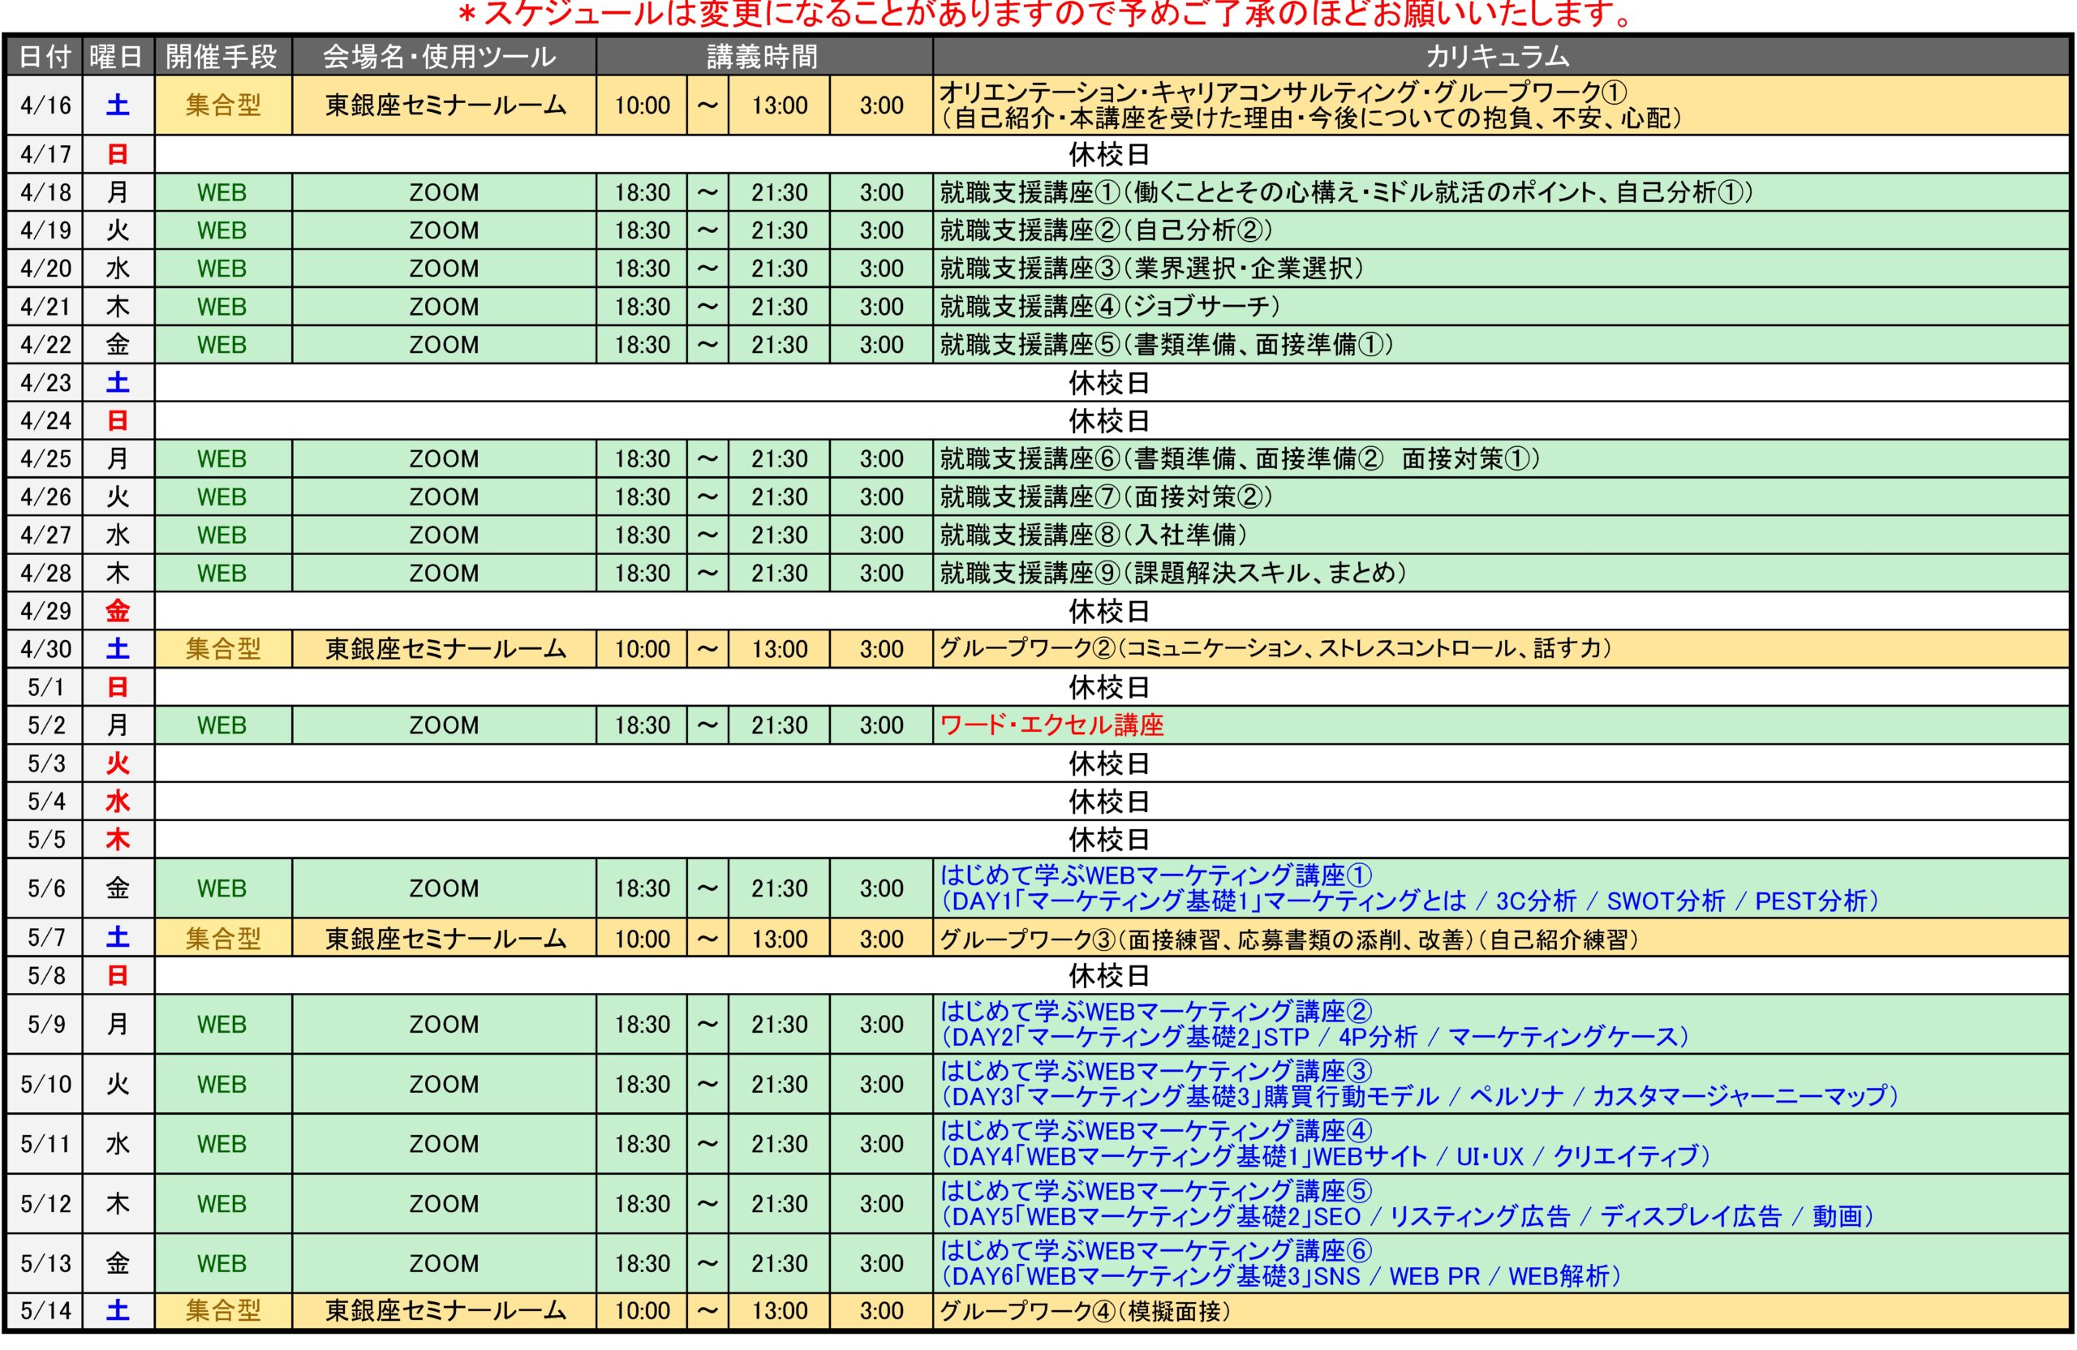This screenshot has height=1350, width=2077.
Task: Click the red 日 in 4/24 row
Action: point(118,420)
